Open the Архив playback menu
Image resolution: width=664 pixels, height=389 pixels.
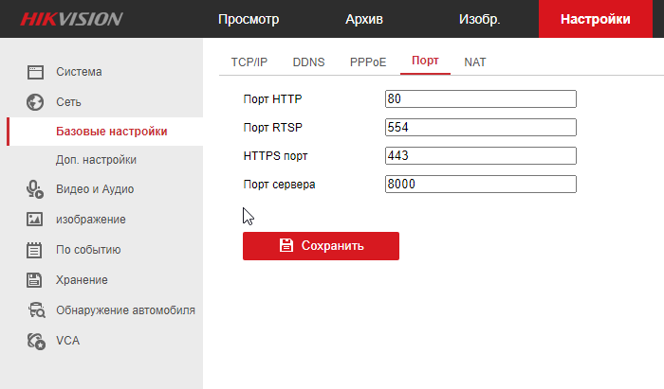click(x=364, y=19)
